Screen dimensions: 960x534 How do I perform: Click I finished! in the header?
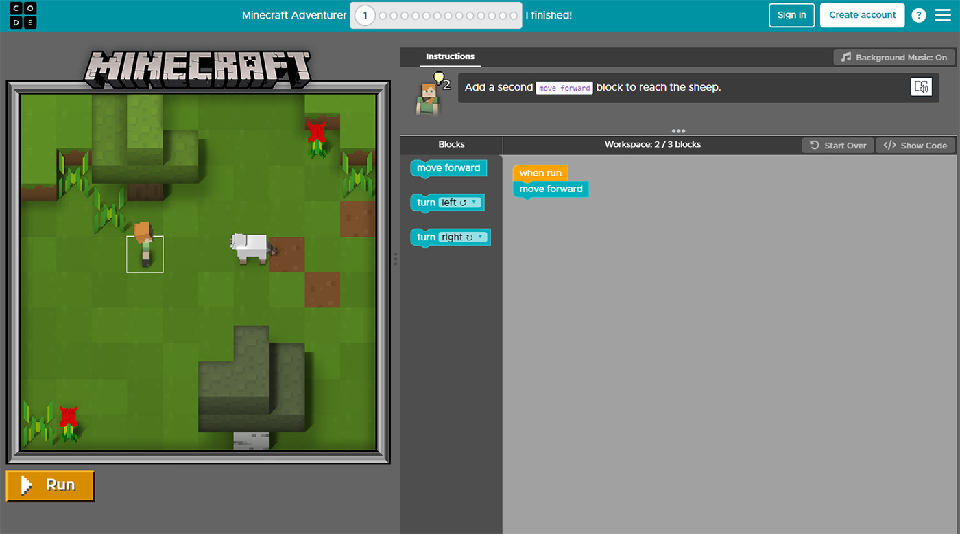[x=549, y=14]
